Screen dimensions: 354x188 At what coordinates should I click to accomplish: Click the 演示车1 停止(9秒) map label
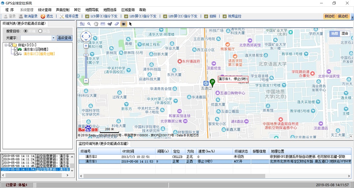[x=233, y=79]
